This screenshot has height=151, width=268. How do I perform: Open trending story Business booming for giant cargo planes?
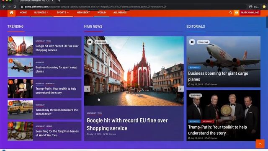(56, 69)
